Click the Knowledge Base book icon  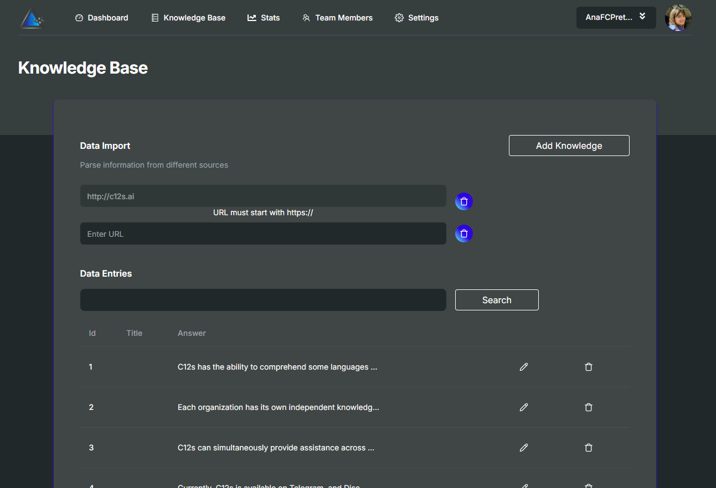pyautogui.click(x=155, y=18)
